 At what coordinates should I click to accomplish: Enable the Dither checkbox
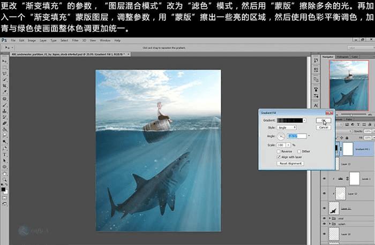(298, 151)
